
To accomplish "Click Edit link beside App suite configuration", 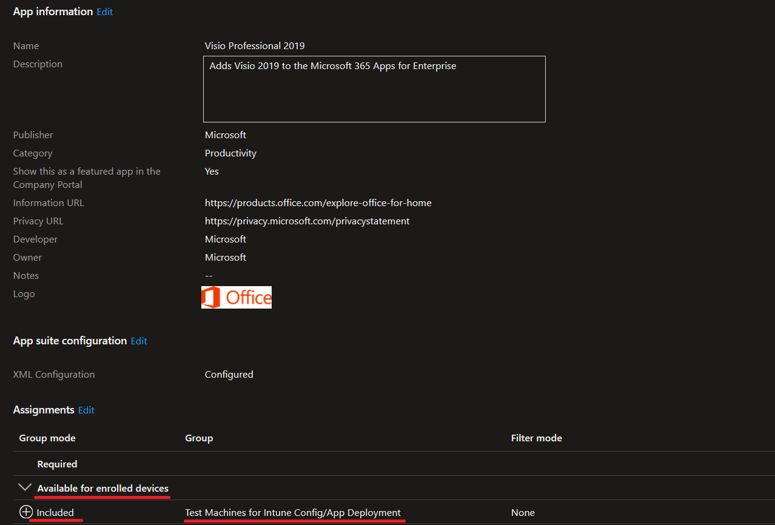I will (139, 341).
